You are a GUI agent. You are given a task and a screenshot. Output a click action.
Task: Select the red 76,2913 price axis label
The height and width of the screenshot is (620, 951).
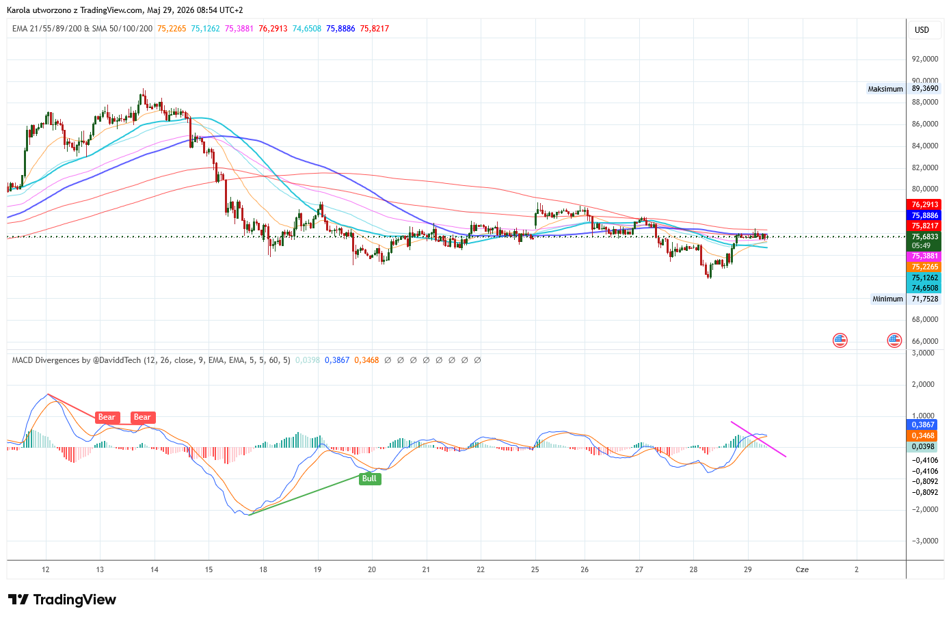tap(925, 204)
